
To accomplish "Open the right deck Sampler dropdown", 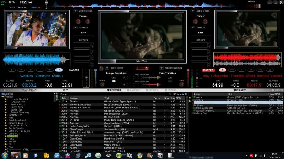I will pos(193,28).
